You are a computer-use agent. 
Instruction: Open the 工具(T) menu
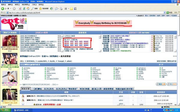tap(34, 4)
